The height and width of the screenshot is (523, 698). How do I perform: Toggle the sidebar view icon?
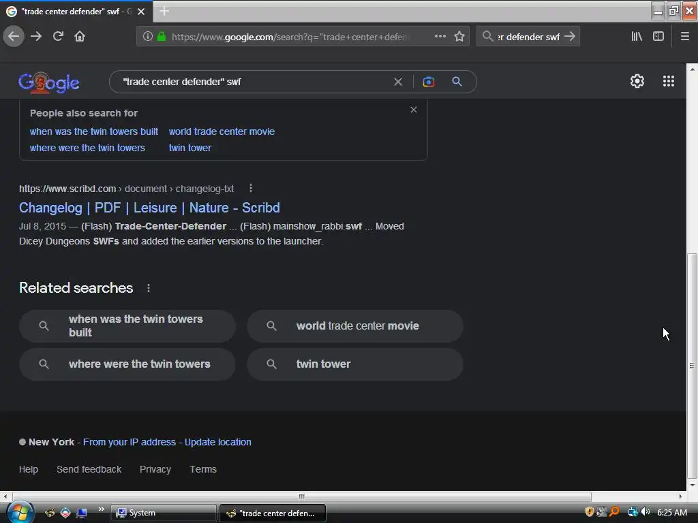(x=658, y=37)
